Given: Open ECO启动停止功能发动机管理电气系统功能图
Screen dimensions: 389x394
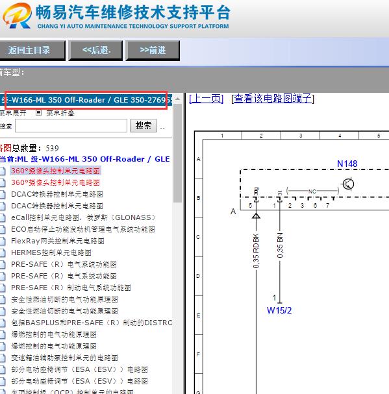Looking at the screenshot, I should (x=83, y=229).
